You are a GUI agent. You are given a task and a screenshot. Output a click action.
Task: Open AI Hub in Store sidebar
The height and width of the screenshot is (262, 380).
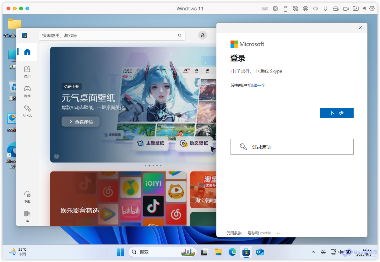27,111
